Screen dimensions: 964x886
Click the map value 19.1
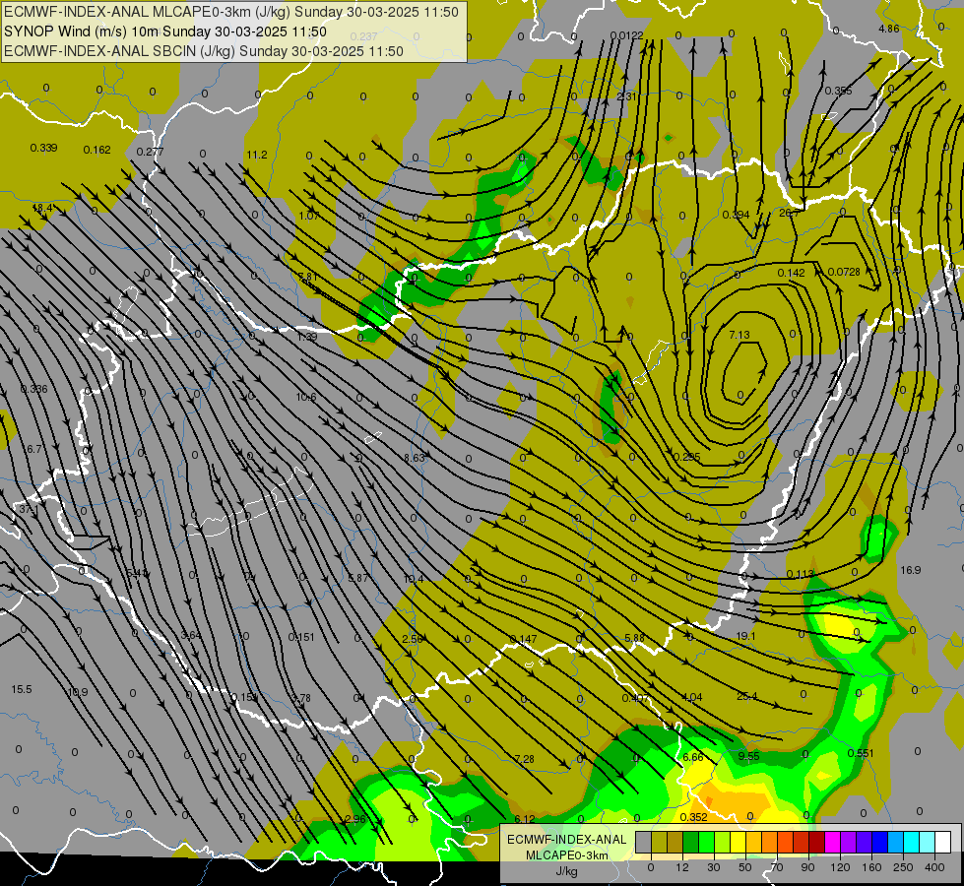(745, 636)
